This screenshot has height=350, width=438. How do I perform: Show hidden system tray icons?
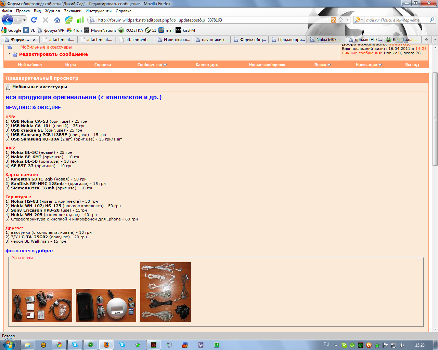(336, 345)
